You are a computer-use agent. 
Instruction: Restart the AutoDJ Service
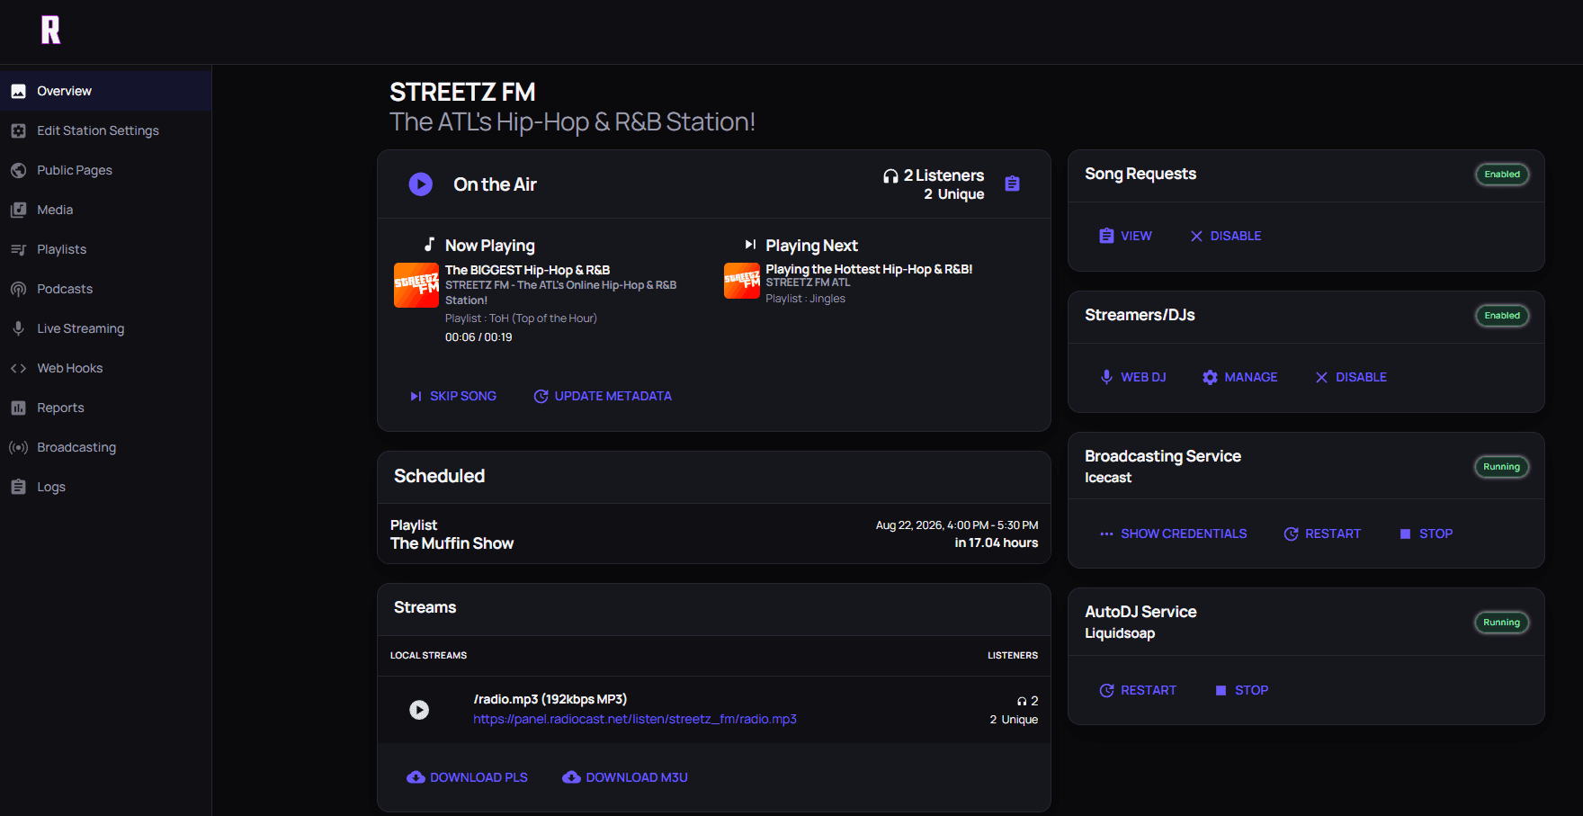click(x=1138, y=690)
